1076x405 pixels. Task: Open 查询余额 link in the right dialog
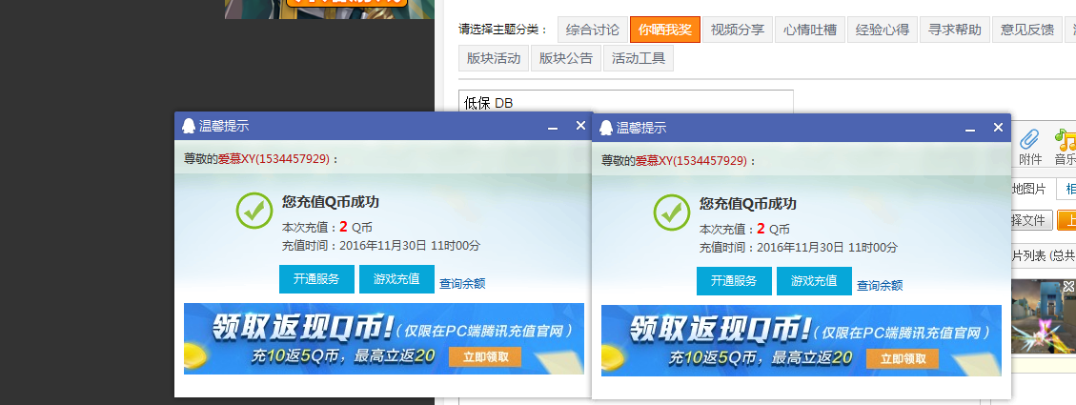(x=880, y=286)
